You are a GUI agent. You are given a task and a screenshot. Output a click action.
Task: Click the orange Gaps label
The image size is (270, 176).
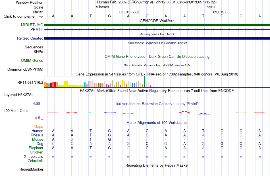pyautogui.click(x=39, y=127)
